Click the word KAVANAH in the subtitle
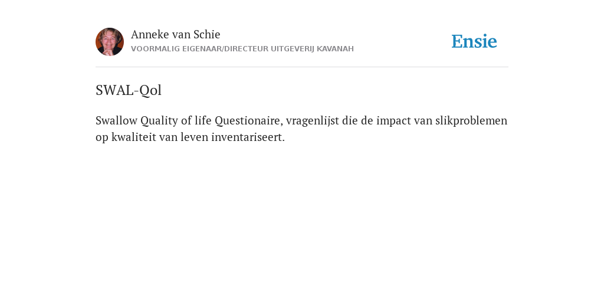 pos(335,49)
